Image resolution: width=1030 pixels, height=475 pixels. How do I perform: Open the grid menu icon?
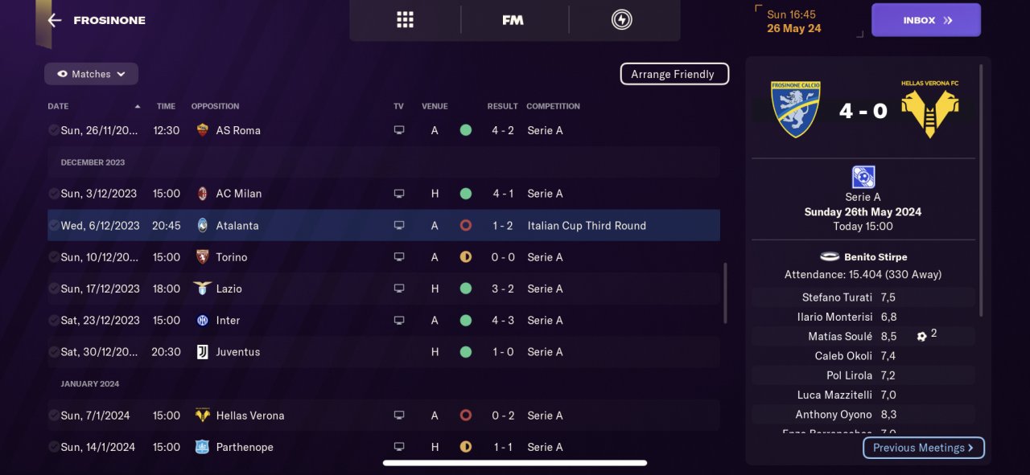coord(405,20)
